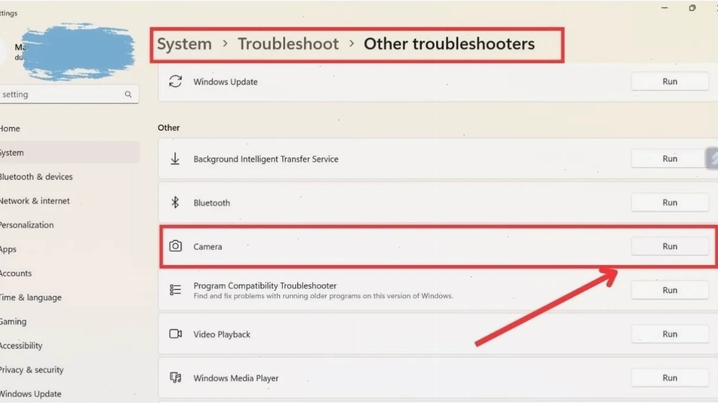Screen dimensions: 718x404
Task: Run the Windows Media Player troubleshooter
Action: (670, 378)
